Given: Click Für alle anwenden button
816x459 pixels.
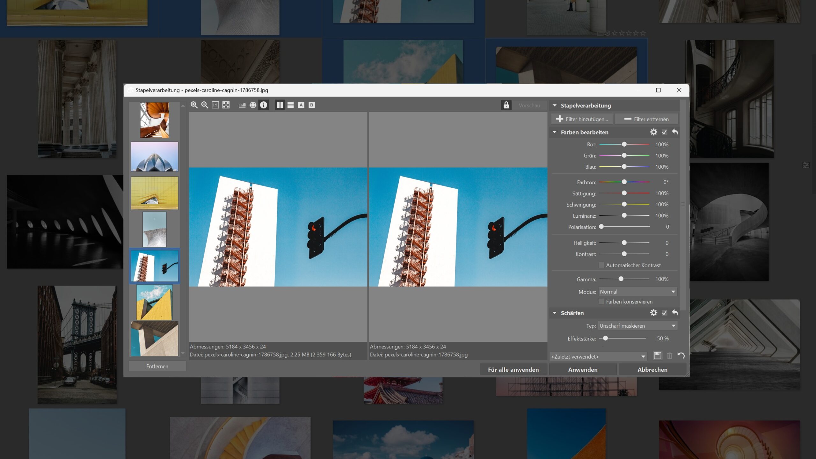Looking at the screenshot, I should (513, 369).
